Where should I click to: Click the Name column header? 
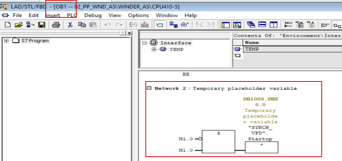292,42
